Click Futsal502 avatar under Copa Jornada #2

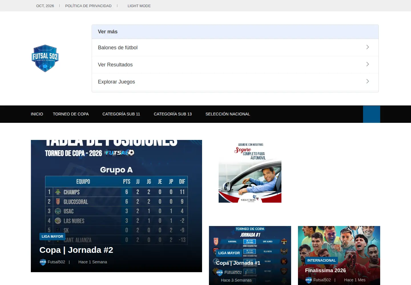click(43, 262)
